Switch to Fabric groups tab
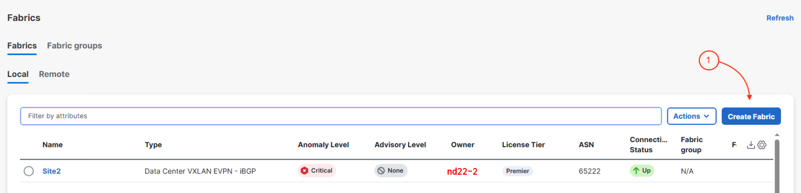The height and width of the screenshot is (193, 801). [75, 46]
